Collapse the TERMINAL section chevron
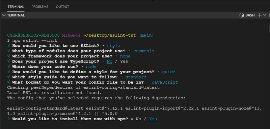270x129 pixels. (x=4, y=15)
